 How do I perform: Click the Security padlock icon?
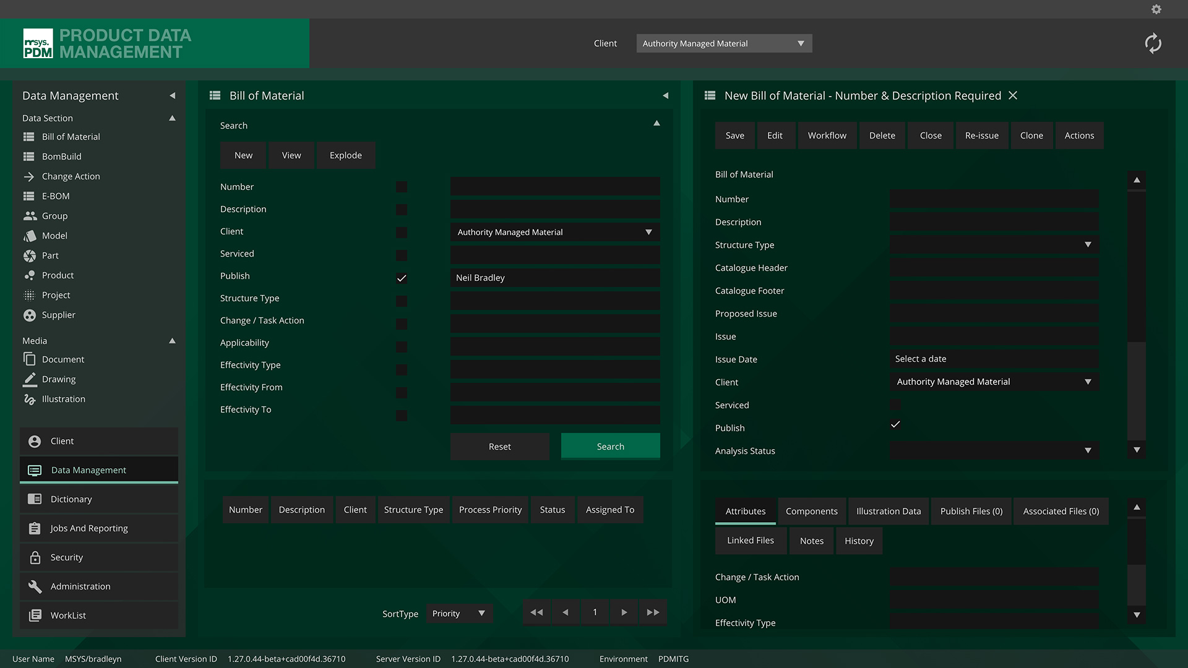tap(35, 557)
